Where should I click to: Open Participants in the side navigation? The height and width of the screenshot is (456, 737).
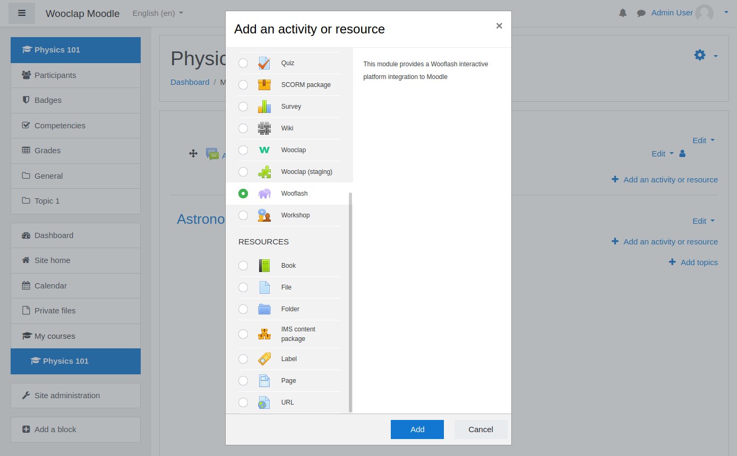(x=75, y=75)
